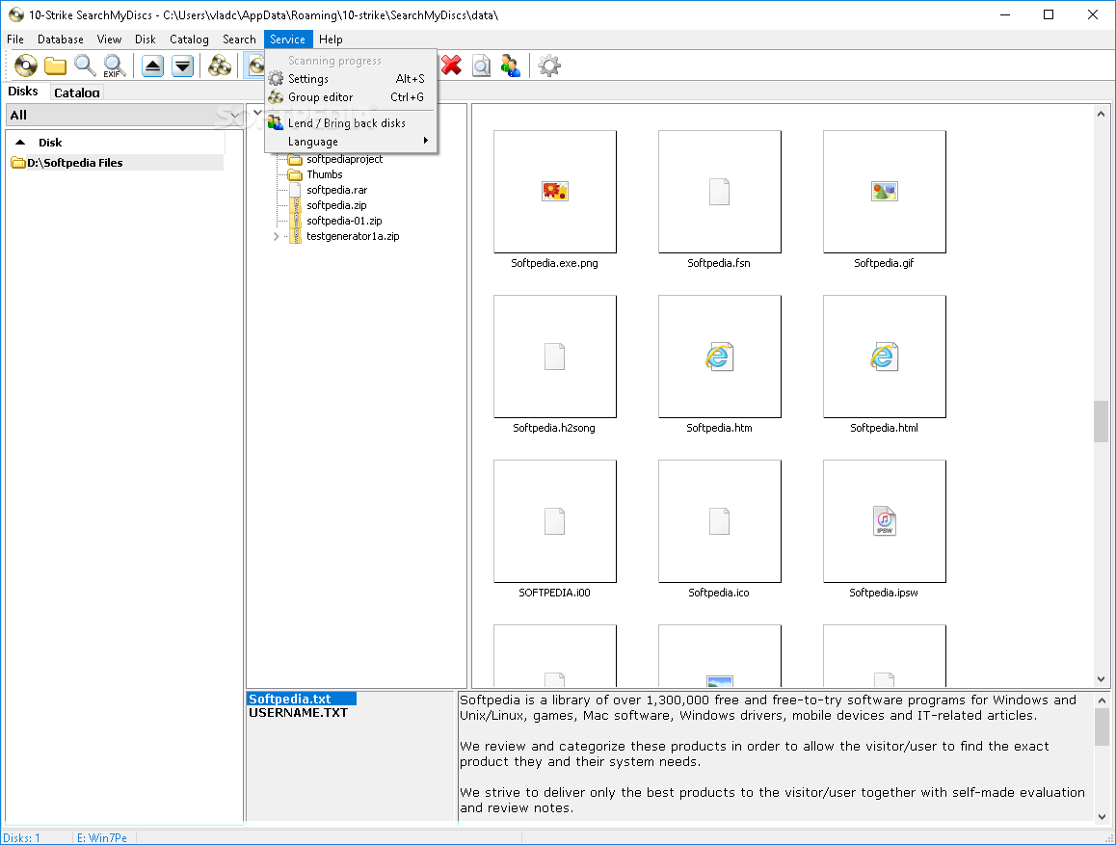Open the All group filter dropdown
The height and width of the screenshot is (845, 1116).
[124, 116]
